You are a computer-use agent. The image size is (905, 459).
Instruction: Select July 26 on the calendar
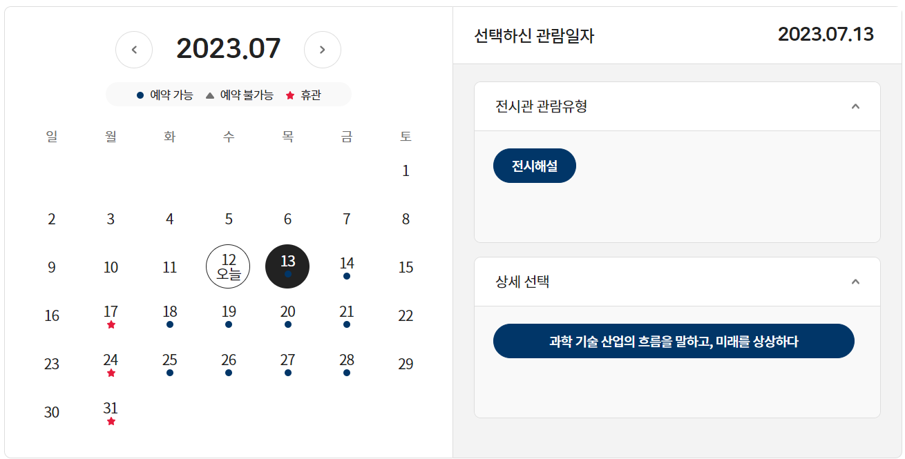click(228, 360)
